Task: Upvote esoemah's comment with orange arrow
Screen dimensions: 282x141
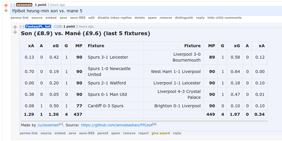Action: (6, 6)
